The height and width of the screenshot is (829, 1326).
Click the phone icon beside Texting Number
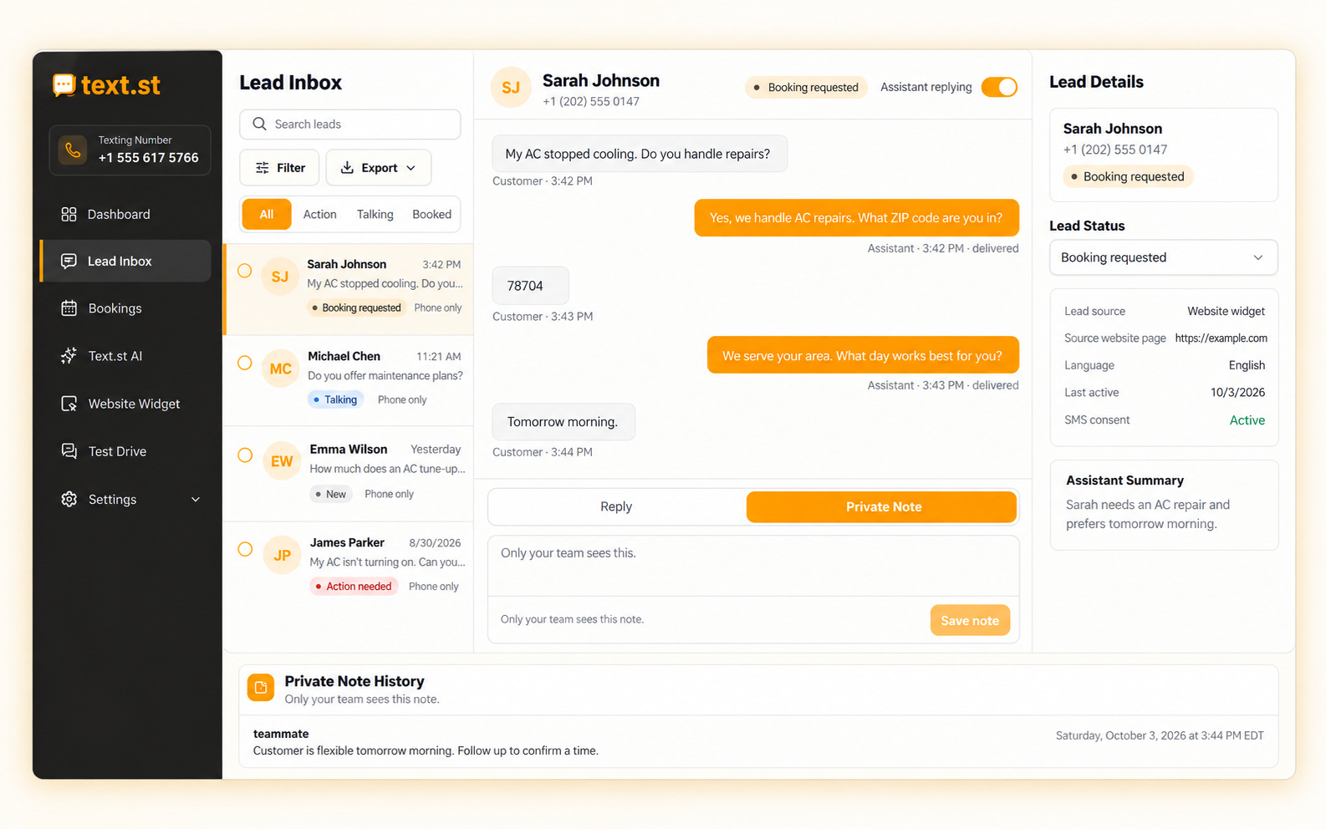(x=73, y=150)
